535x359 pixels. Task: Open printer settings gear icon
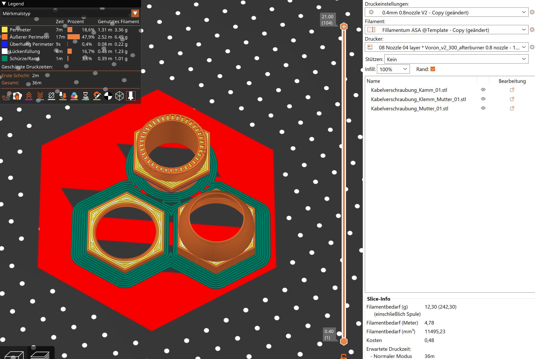point(532,47)
